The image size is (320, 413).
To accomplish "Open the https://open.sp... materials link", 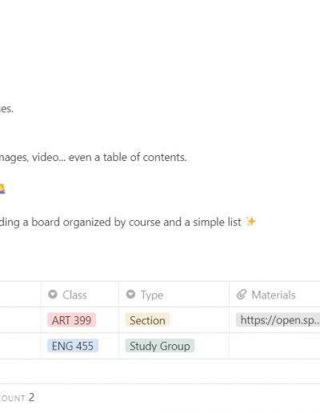I will [278, 320].
